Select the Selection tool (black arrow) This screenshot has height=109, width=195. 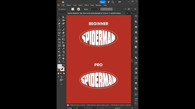[x=59, y=17]
